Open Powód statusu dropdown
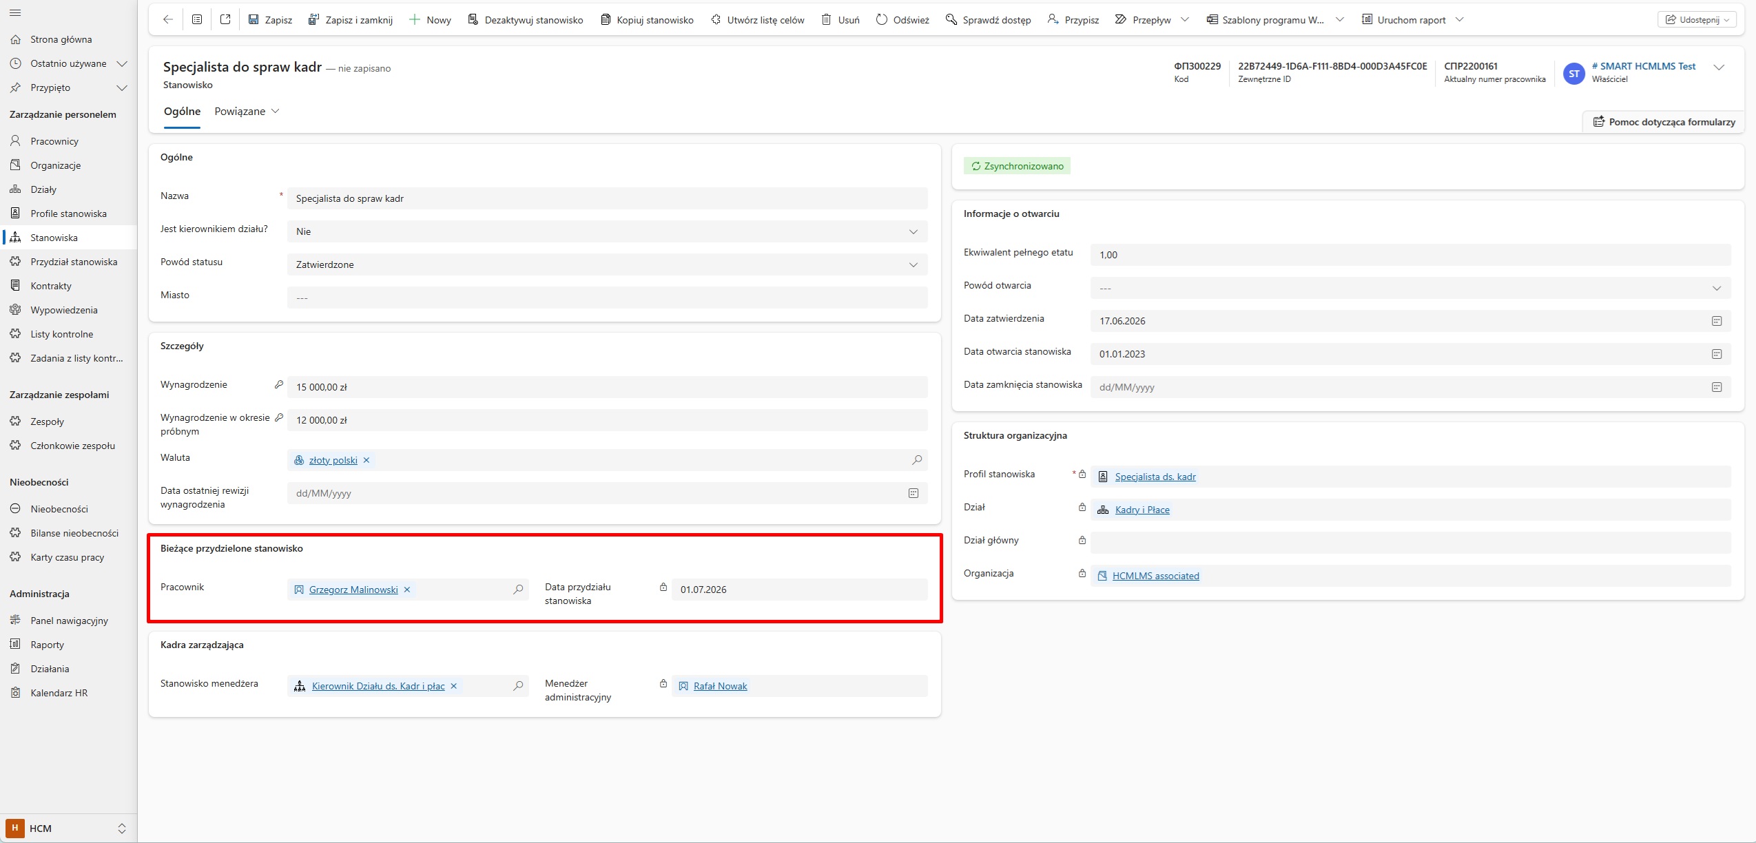The width and height of the screenshot is (1756, 843). 607,264
